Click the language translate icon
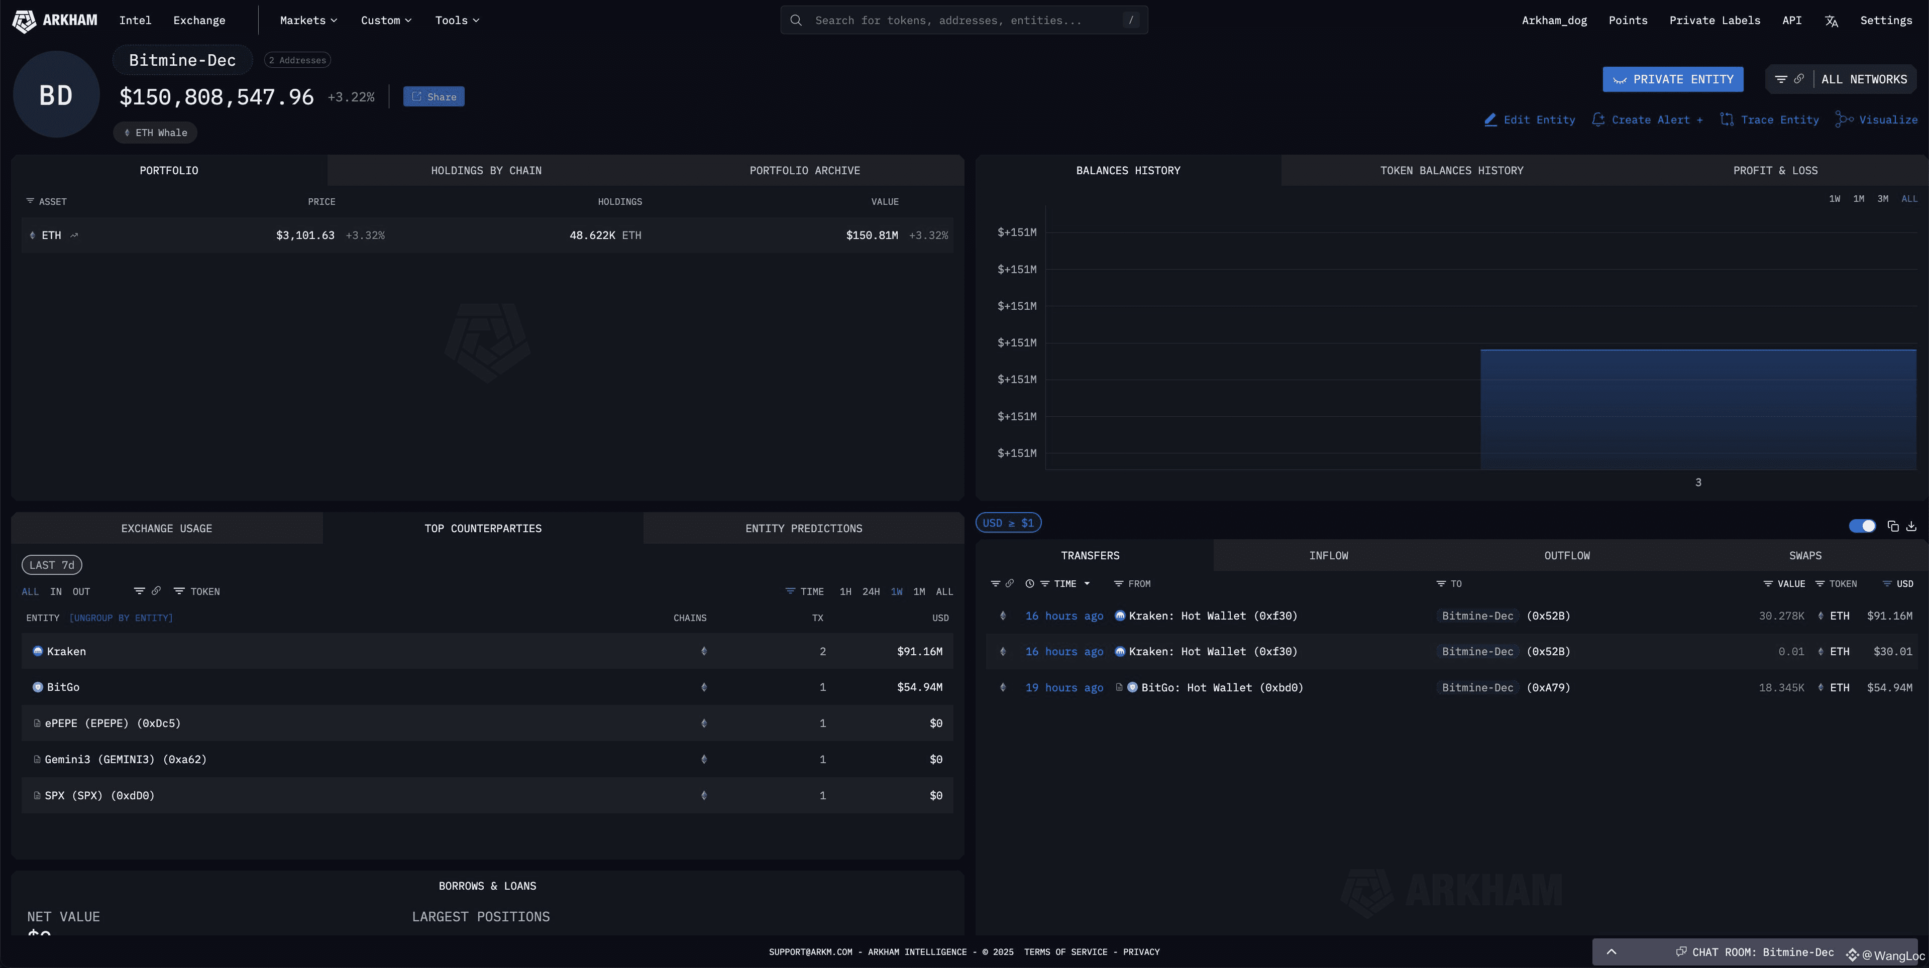The height and width of the screenshot is (968, 1929). pyautogui.click(x=1831, y=21)
